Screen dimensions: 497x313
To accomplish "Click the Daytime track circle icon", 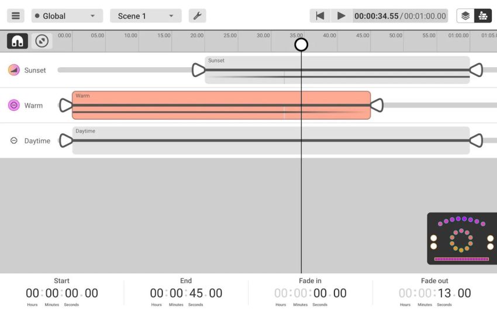I will [14, 141].
